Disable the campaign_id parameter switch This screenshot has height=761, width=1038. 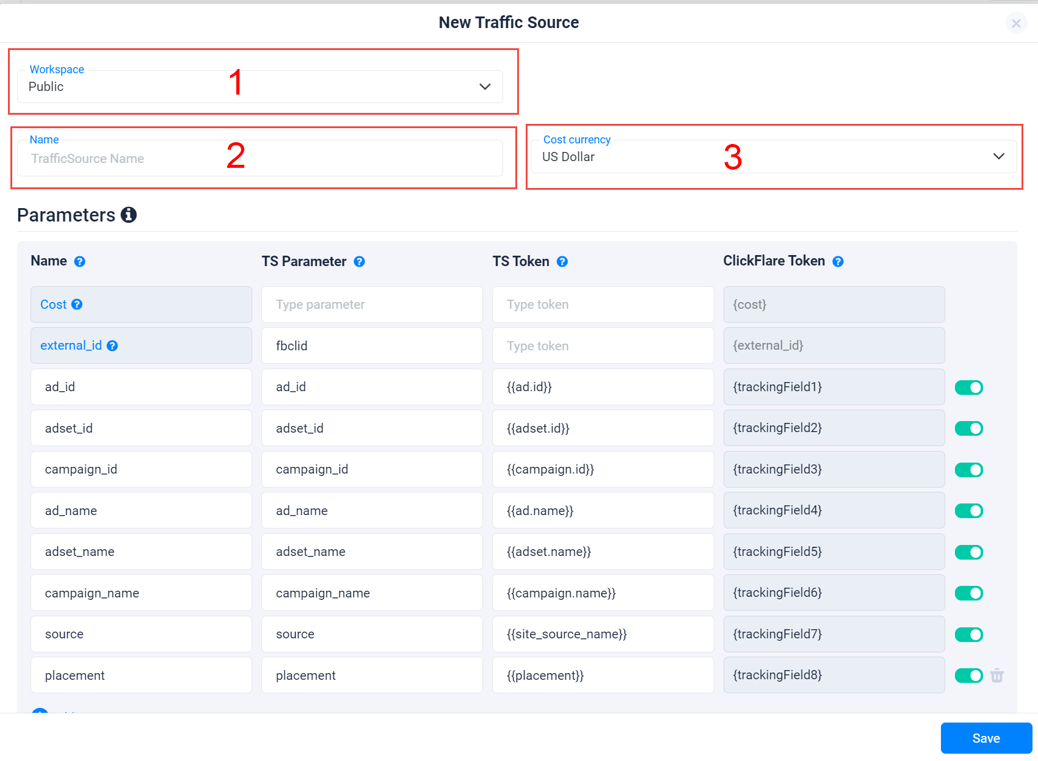[x=969, y=470]
